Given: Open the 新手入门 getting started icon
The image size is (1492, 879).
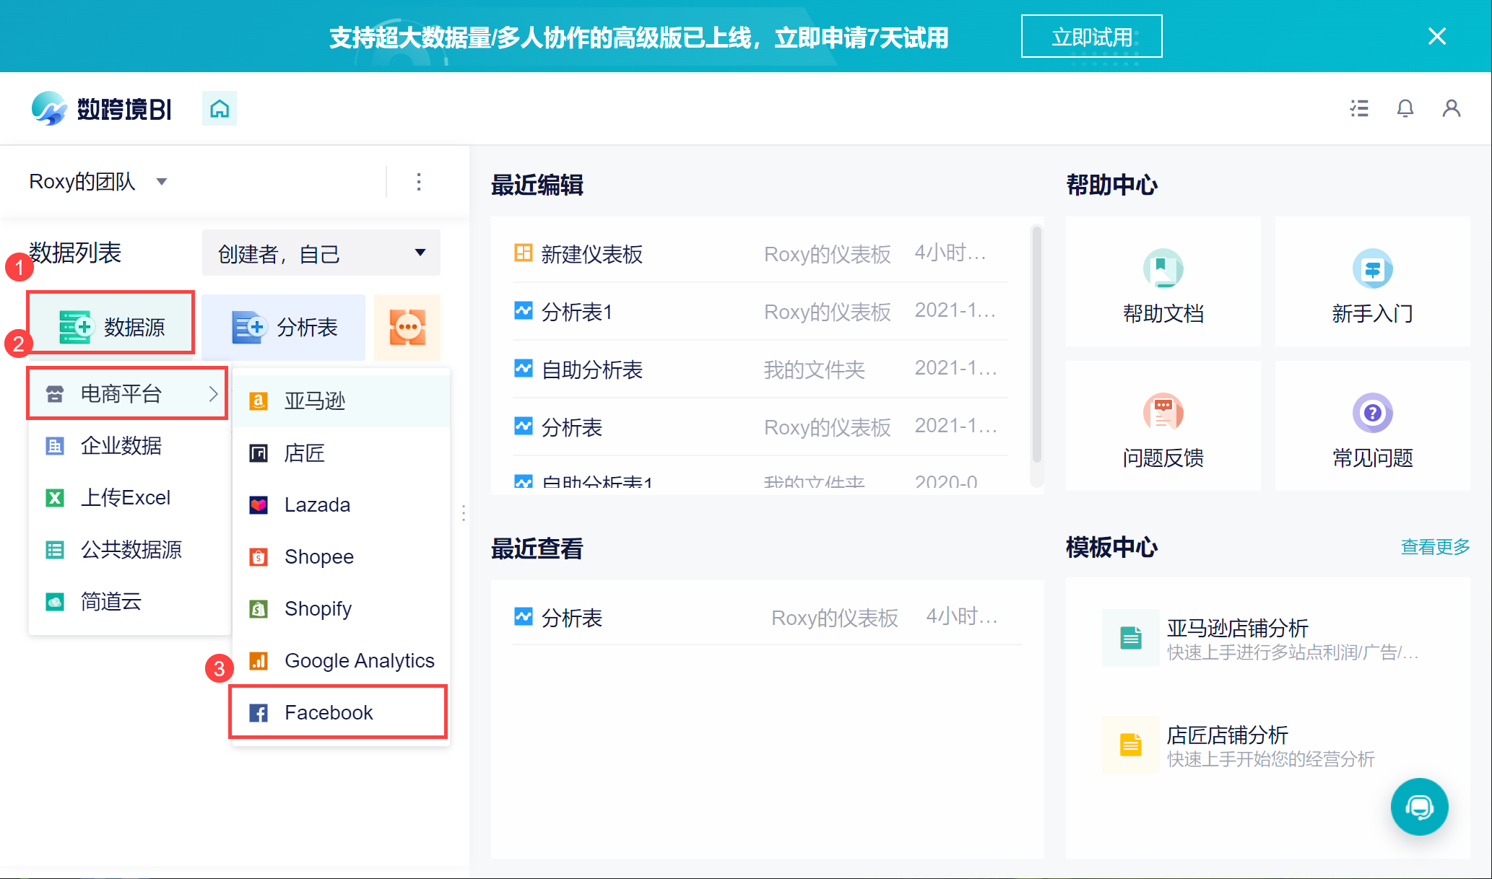Looking at the screenshot, I should point(1371,269).
